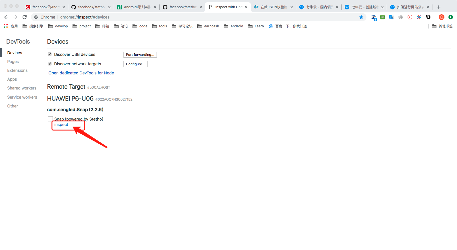Switch to the Android调试神器 tab
The height and width of the screenshot is (250, 457).
pyautogui.click(x=137, y=7)
